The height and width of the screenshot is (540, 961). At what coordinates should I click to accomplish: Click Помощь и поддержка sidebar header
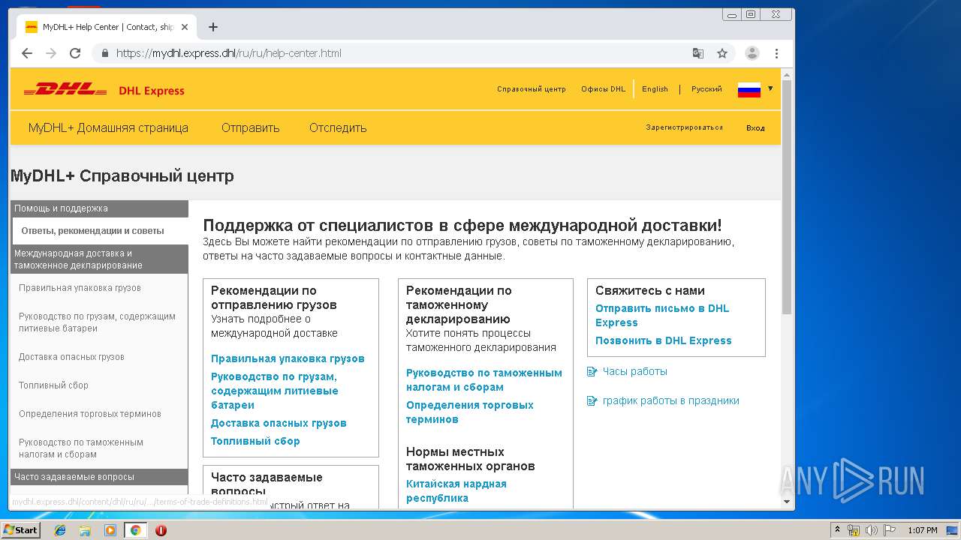pos(100,208)
